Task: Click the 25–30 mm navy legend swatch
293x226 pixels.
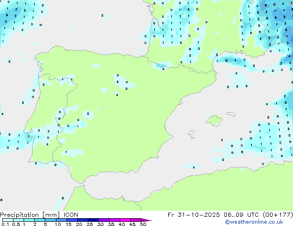Action: point(93,220)
